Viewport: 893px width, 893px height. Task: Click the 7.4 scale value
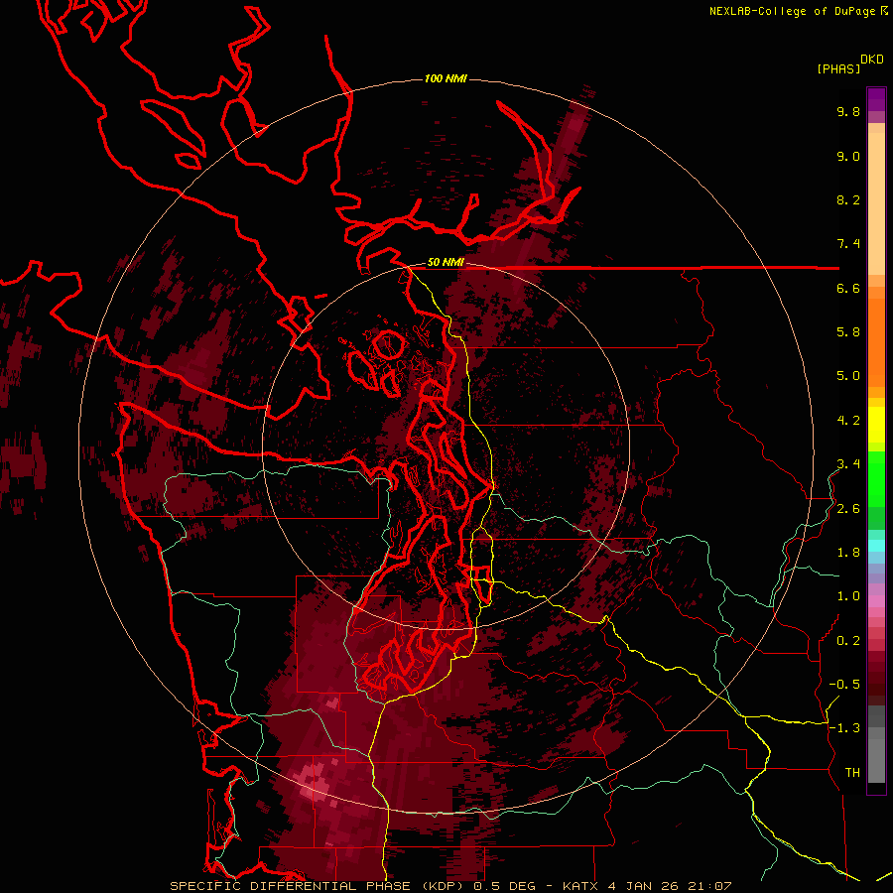pos(848,244)
